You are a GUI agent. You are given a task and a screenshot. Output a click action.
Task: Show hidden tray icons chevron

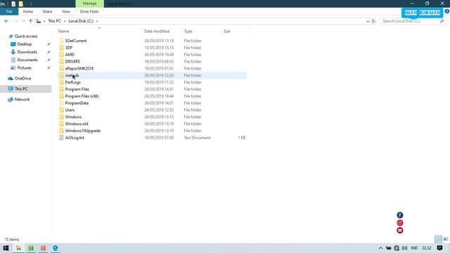click(x=380, y=248)
